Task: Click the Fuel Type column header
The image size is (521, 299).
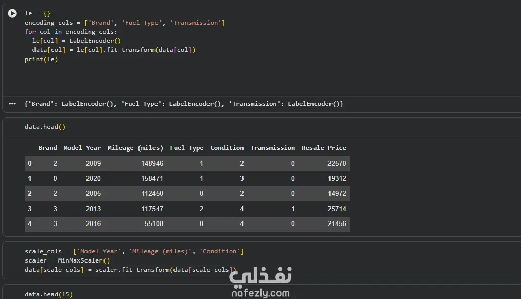Action: 187,148
